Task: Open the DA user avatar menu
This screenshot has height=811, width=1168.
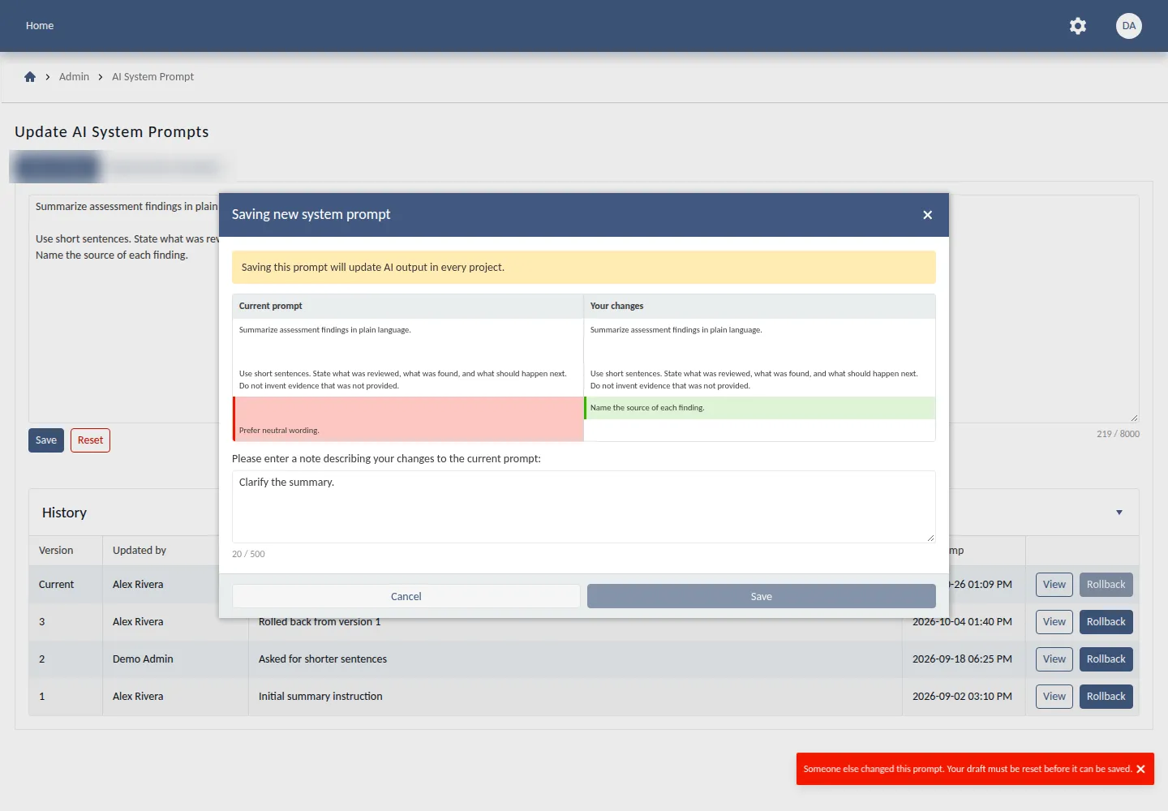Action: coord(1129,26)
